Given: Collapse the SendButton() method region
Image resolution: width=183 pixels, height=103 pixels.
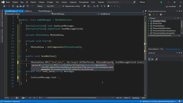Looking at the screenshot, I should [x=19, y=56].
